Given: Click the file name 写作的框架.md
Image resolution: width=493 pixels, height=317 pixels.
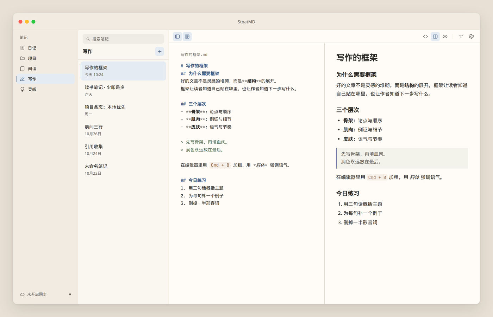Looking at the screenshot, I should coord(194,55).
